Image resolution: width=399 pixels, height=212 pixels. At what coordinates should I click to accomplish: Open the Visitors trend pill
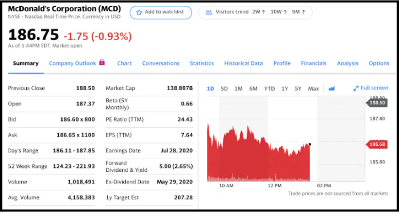pyautogui.click(x=255, y=13)
